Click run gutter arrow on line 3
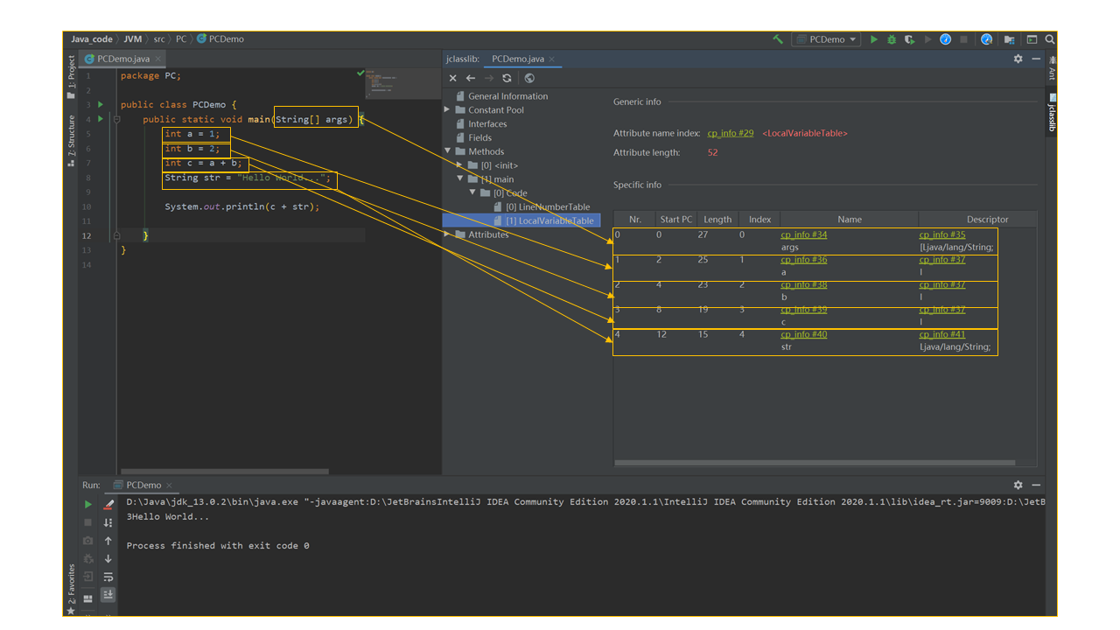Viewport: 1120px width, 630px height. click(101, 104)
